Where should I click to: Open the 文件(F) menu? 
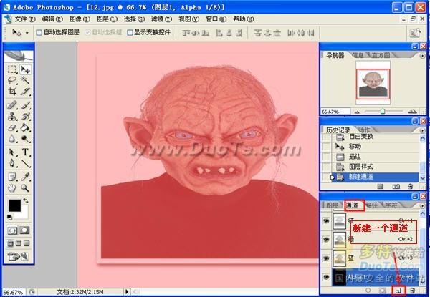point(25,19)
